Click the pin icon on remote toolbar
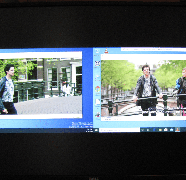 coord(124,49)
